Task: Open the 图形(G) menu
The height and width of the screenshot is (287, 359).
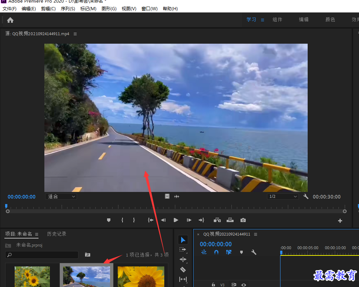Action: (x=109, y=9)
